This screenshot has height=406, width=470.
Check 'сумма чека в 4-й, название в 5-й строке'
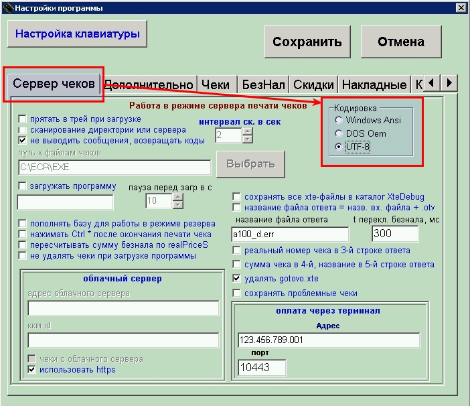[x=236, y=264]
